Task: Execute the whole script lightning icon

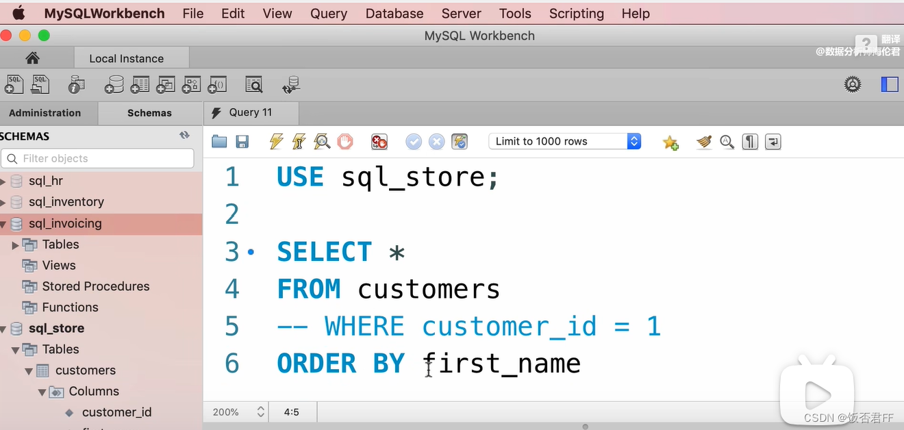Action: click(276, 142)
